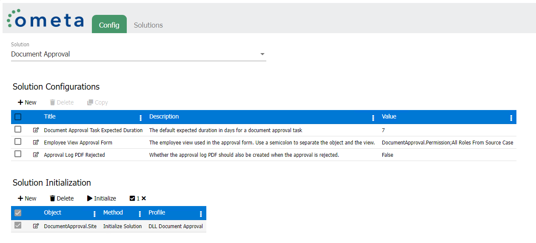Toggle select-all checkbox in Solution Configurations header

tap(18, 117)
